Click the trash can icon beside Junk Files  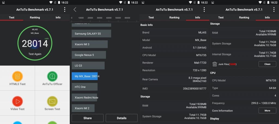pos(215,64)
